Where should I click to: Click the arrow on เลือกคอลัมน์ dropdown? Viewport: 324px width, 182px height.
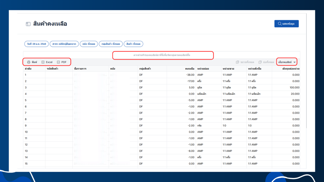(295, 62)
